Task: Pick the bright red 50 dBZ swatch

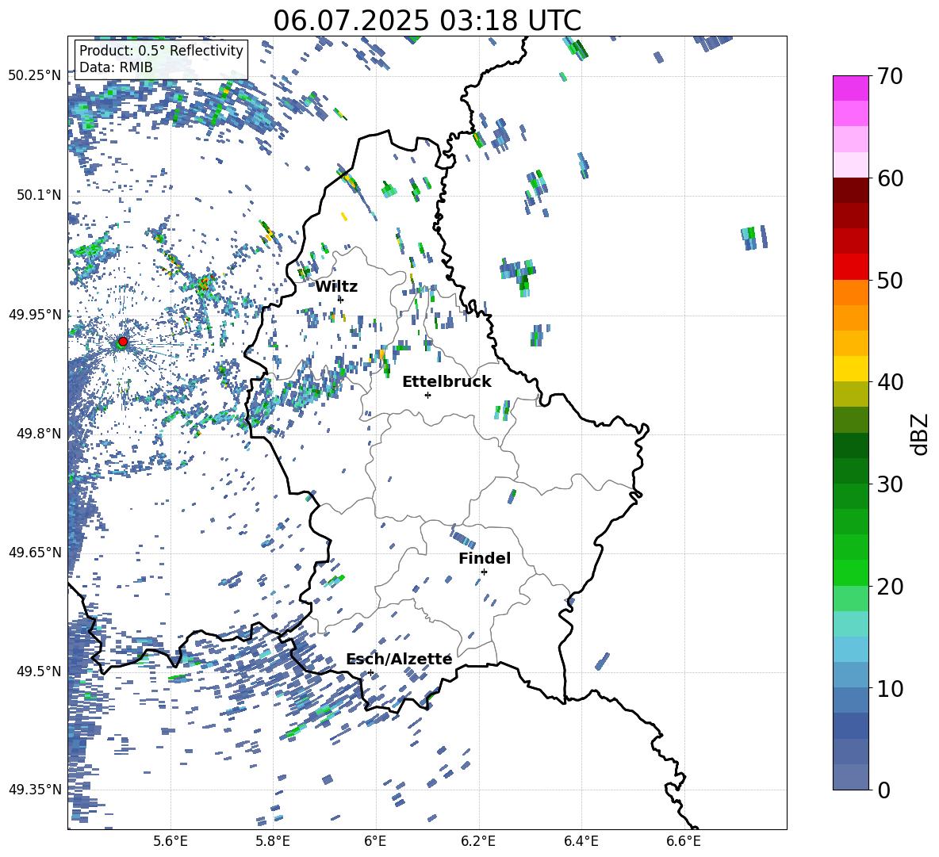Action: pyautogui.click(x=850, y=267)
